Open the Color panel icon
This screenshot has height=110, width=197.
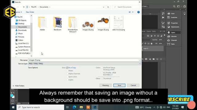pyautogui.click(x=169, y=13)
